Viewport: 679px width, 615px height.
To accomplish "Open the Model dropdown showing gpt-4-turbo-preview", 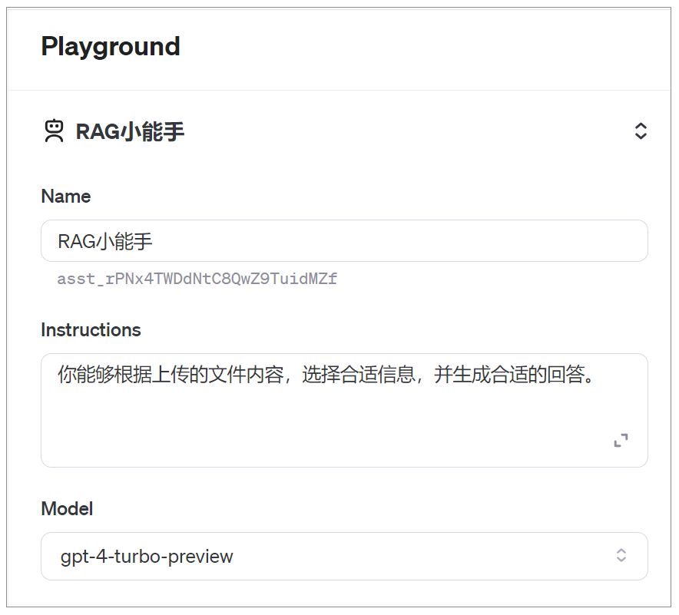I will [342, 556].
